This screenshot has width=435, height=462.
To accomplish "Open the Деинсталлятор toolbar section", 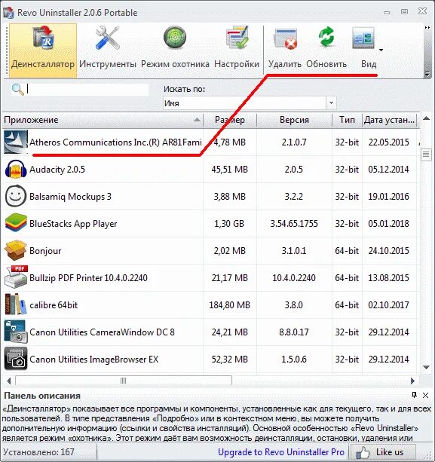I will coord(43,50).
